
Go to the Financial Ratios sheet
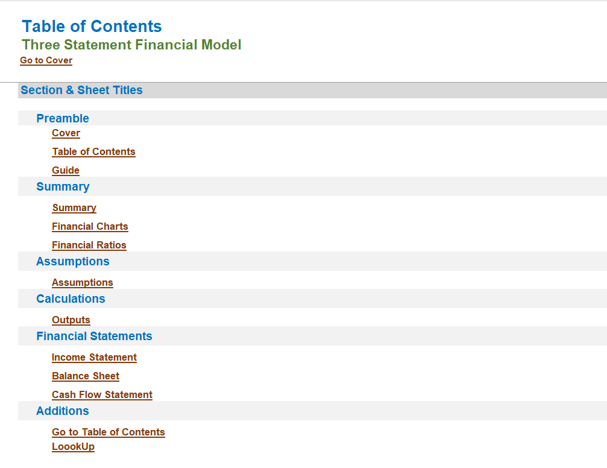point(89,245)
